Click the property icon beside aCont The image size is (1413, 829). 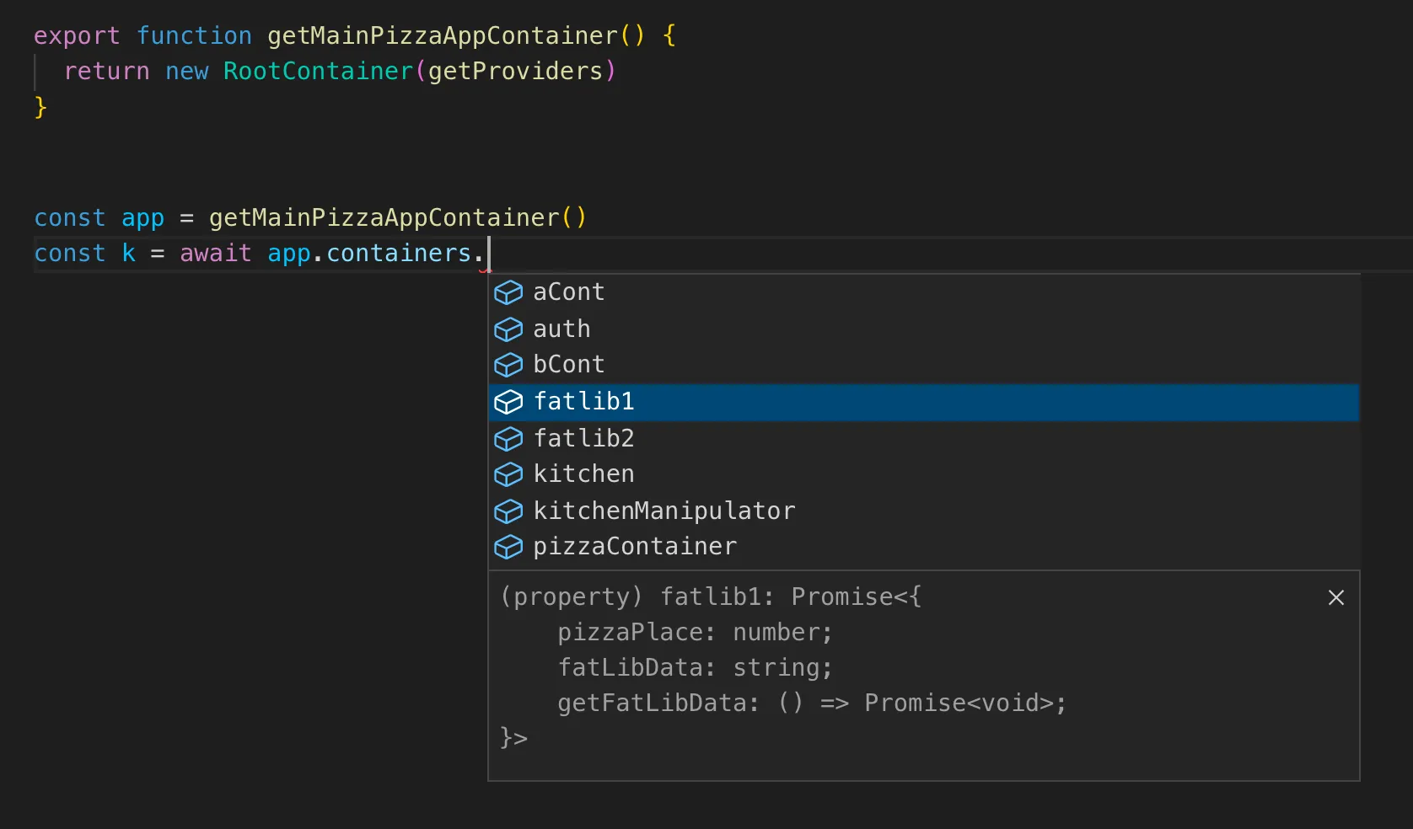coord(508,292)
